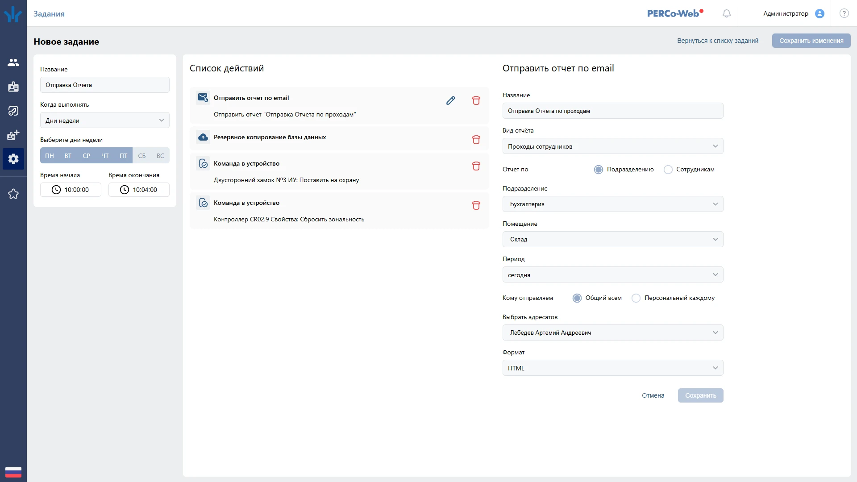Open the favorites star in the sidebar
Viewport: 857px width, 482px height.
coord(13,194)
